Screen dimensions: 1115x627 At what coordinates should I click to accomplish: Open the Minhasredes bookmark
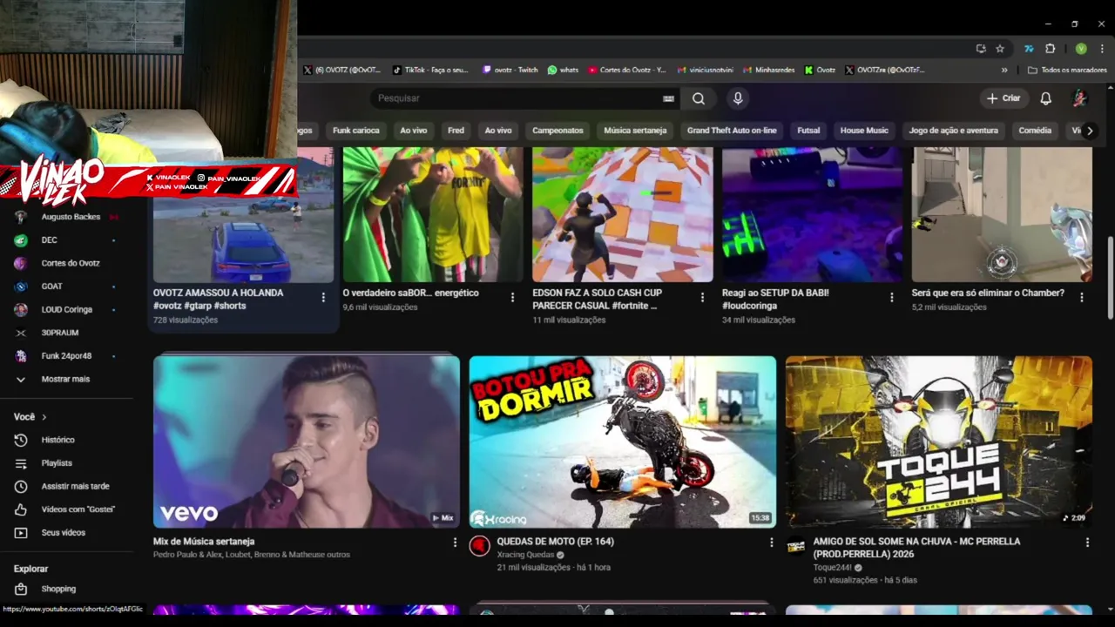(767, 70)
